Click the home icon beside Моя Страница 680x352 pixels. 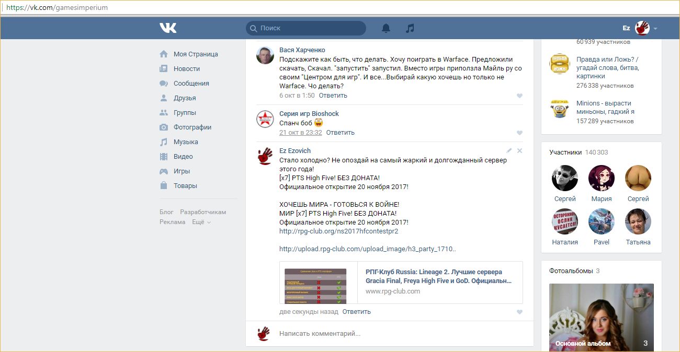164,54
